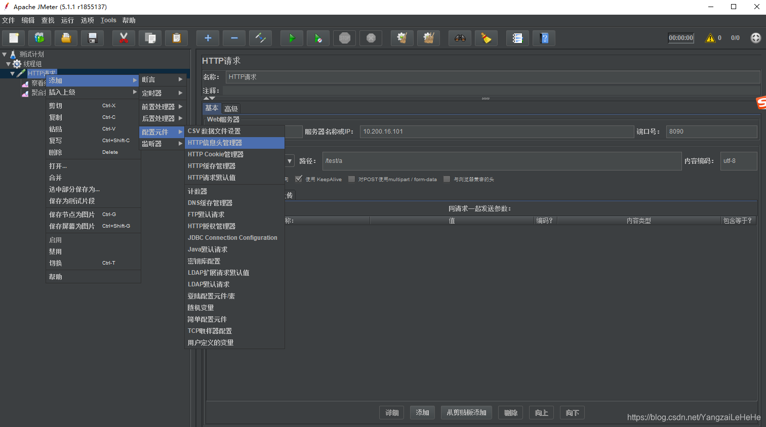Choose 用户定义的变量 from config menu
The height and width of the screenshot is (427, 766).
(x=234, y=343)
